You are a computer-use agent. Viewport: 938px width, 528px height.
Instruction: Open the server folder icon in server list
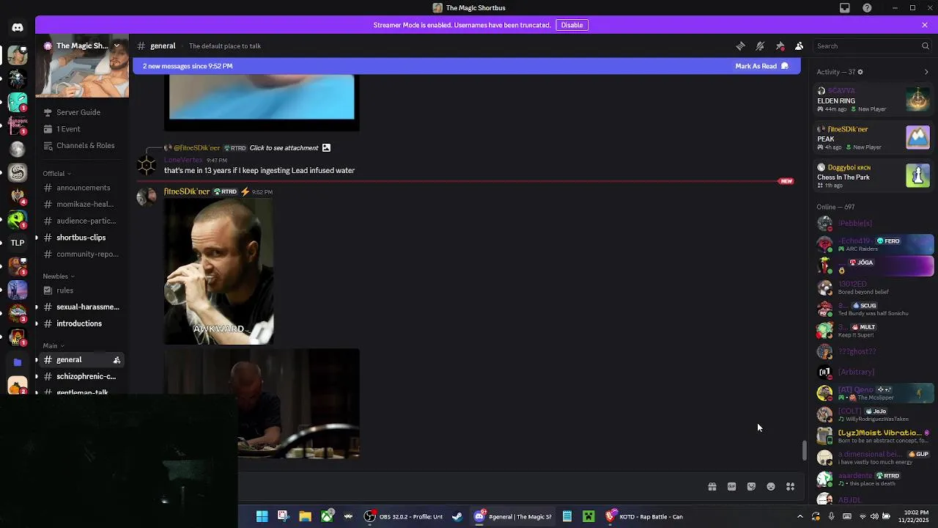18,362
